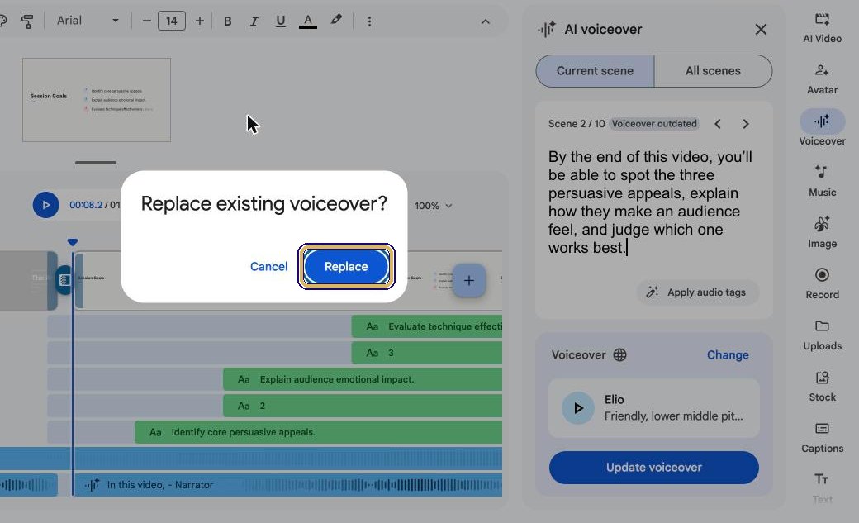Click Change voice link
This screenshot has height=523, width=859.
(728, 354)
